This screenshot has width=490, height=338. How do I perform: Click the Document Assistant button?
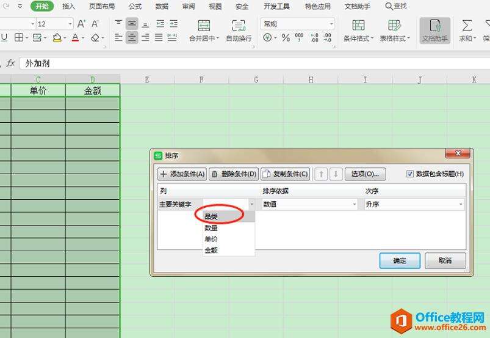click(x=434, y=31)
